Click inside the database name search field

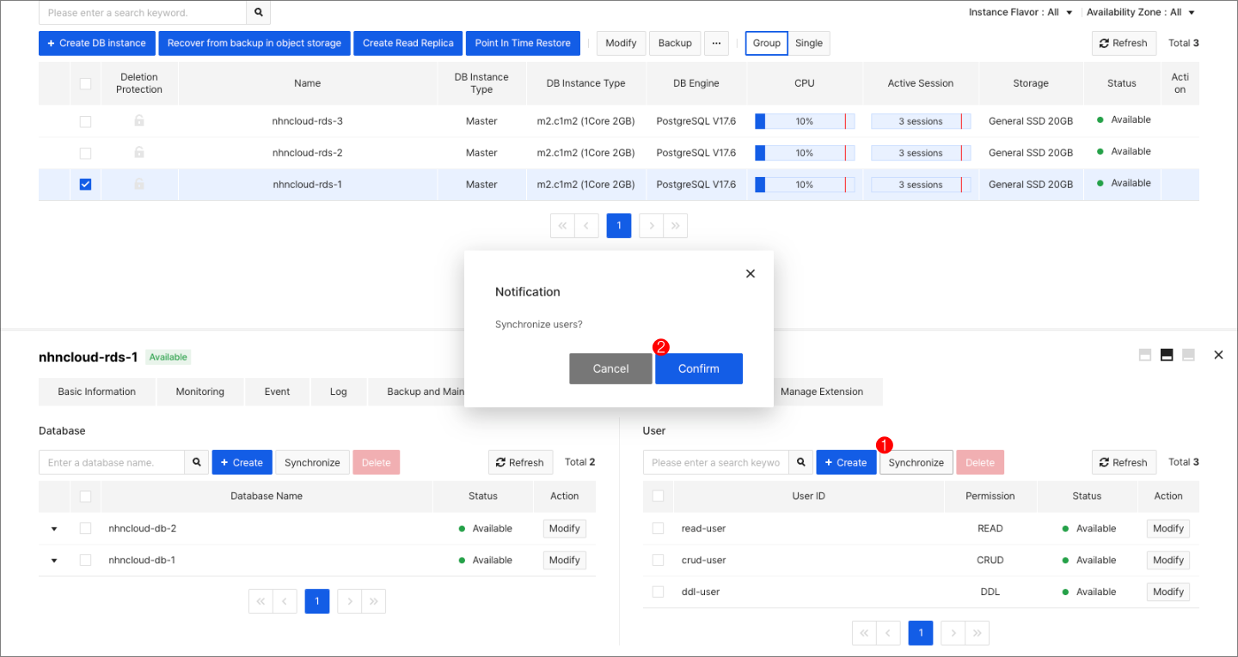click(x=112, y=462)
